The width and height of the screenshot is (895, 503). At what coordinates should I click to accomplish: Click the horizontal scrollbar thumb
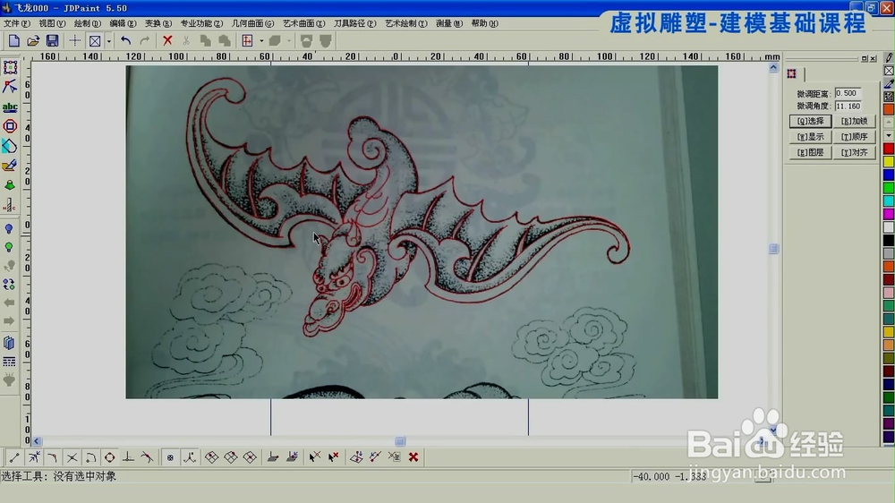400,440
